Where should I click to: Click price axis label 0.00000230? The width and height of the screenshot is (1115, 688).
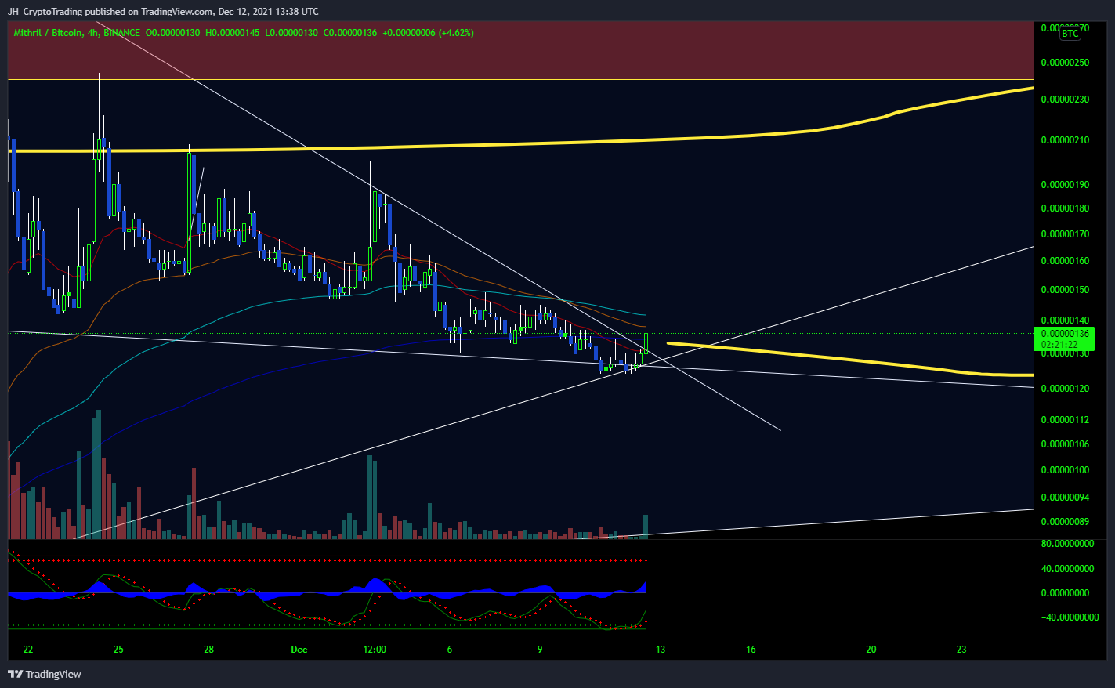[1065, 100]
